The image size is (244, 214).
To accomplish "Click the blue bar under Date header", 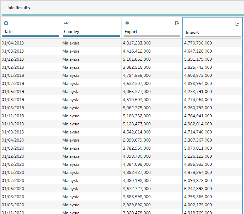I will click(31, 36).
